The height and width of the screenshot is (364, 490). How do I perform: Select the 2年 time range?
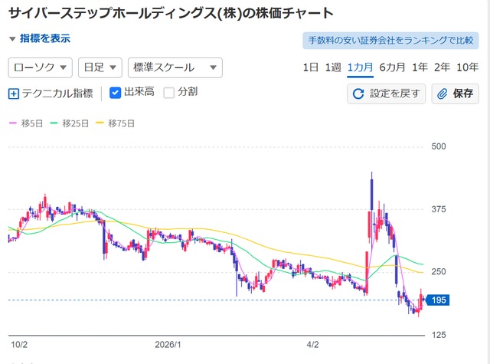pos(442,67)
